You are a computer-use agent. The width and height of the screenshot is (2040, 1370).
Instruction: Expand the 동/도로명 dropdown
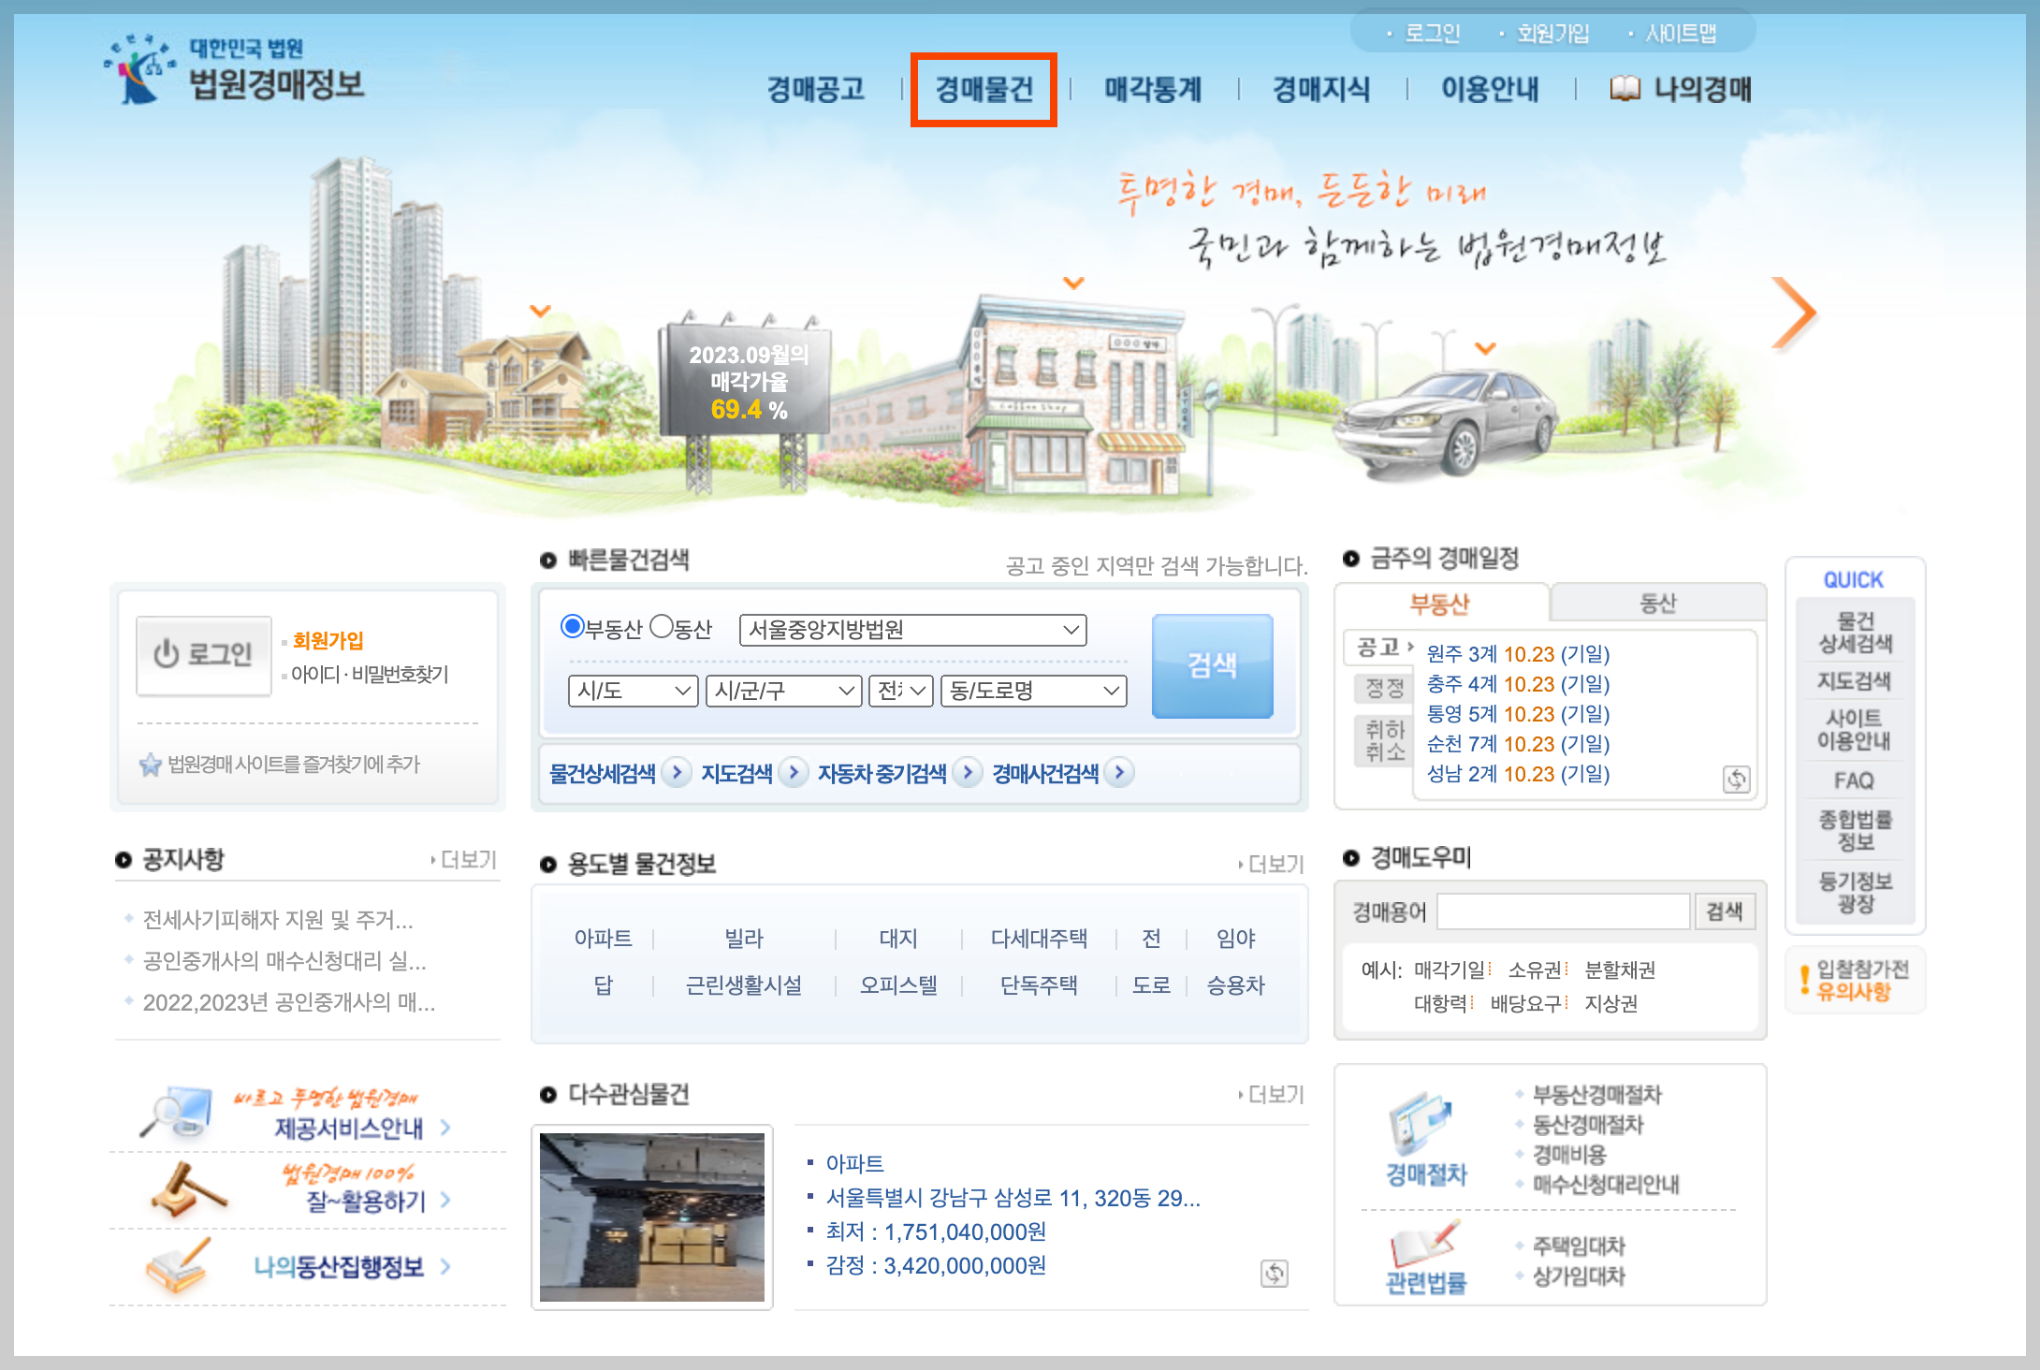point(1033,691)
